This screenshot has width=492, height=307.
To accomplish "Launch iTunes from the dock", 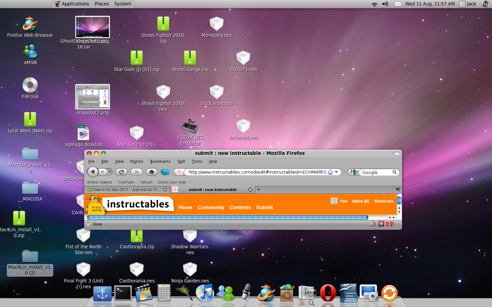I will (x=205, y=293).
